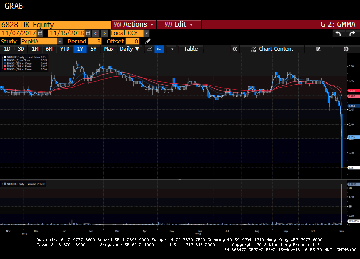Open the Table view button
Viewport: 360px width, 259px height.
(x=191, y=49)
